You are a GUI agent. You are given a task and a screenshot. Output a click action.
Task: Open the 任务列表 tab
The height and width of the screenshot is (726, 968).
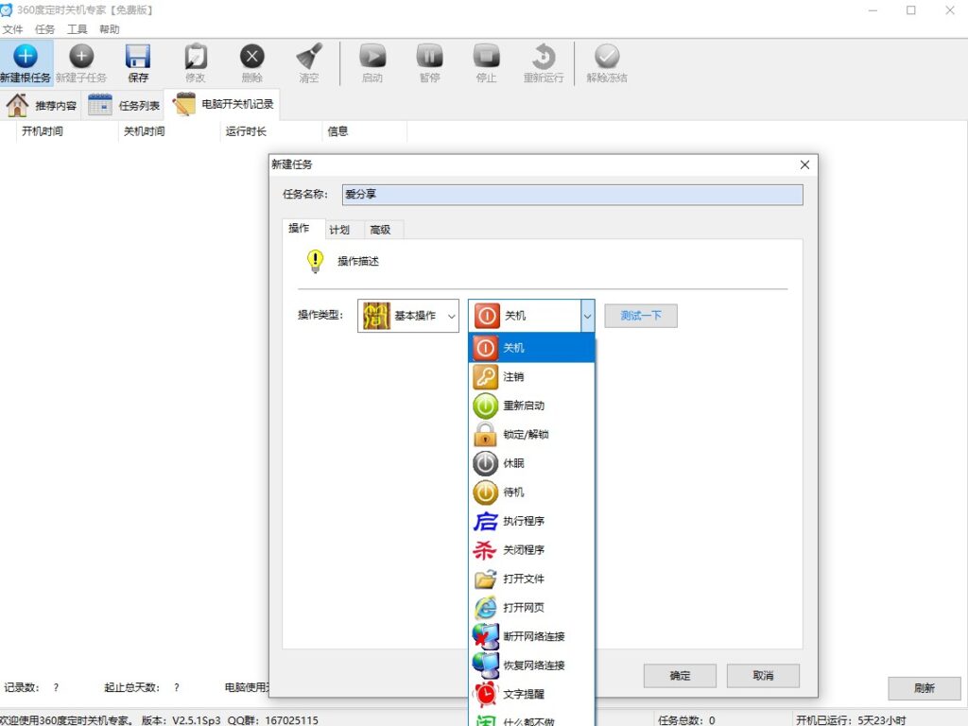pos(124,105)
